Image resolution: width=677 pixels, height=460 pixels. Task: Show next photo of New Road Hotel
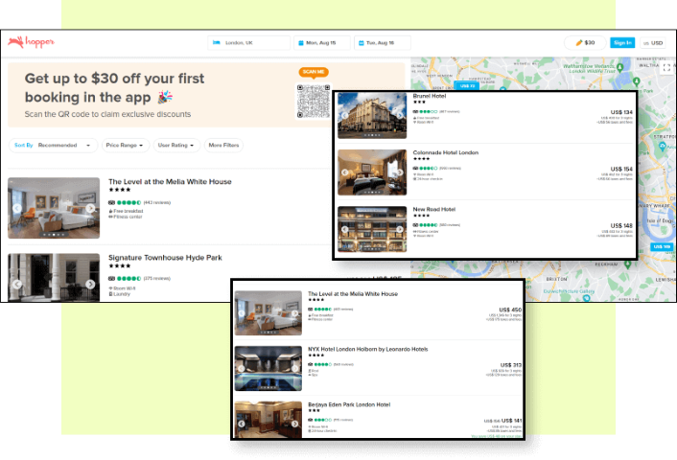(400, 229)
